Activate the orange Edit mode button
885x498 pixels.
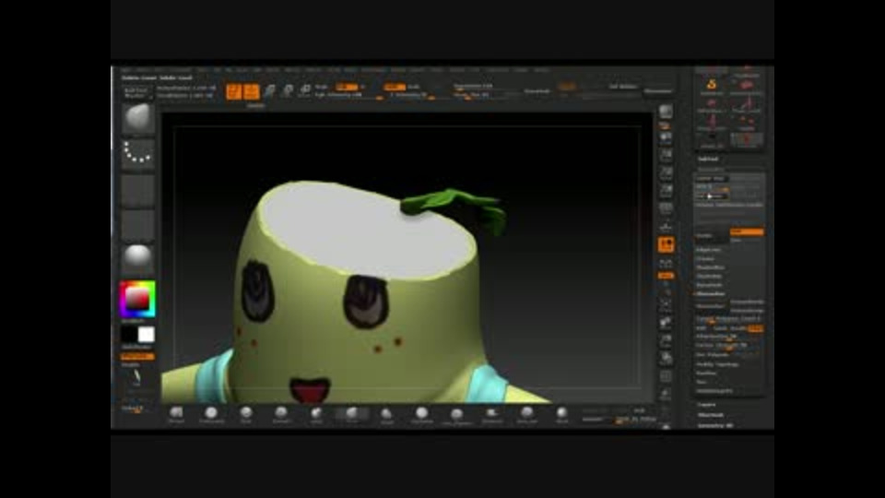coord(233,91)
